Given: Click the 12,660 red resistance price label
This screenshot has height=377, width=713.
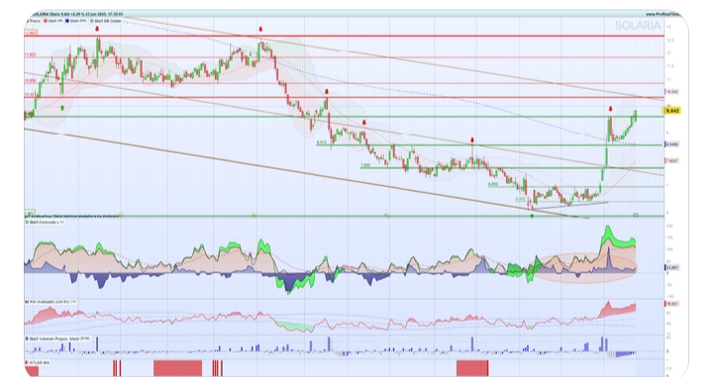Looking at the screenshot, I should [31, 34].
